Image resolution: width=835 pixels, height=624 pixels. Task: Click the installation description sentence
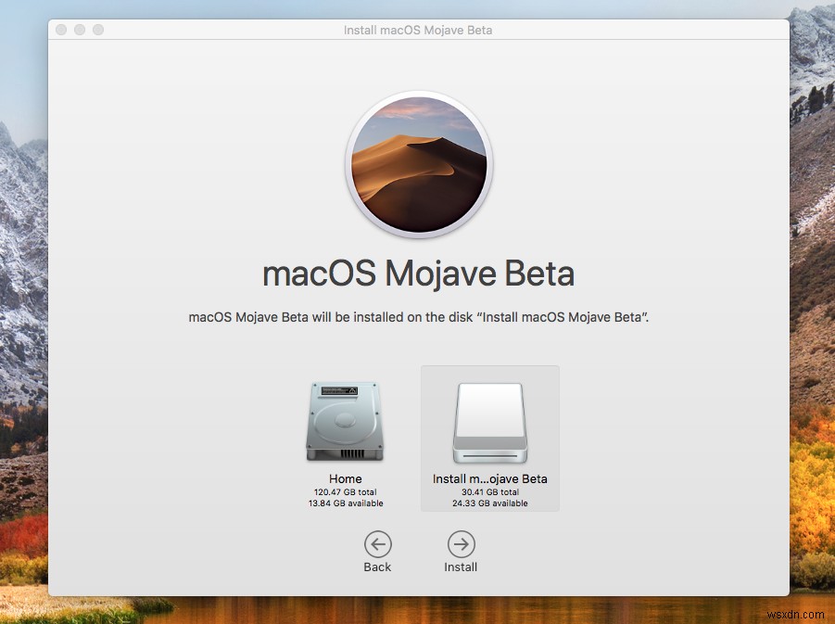[x=418, y=317]
